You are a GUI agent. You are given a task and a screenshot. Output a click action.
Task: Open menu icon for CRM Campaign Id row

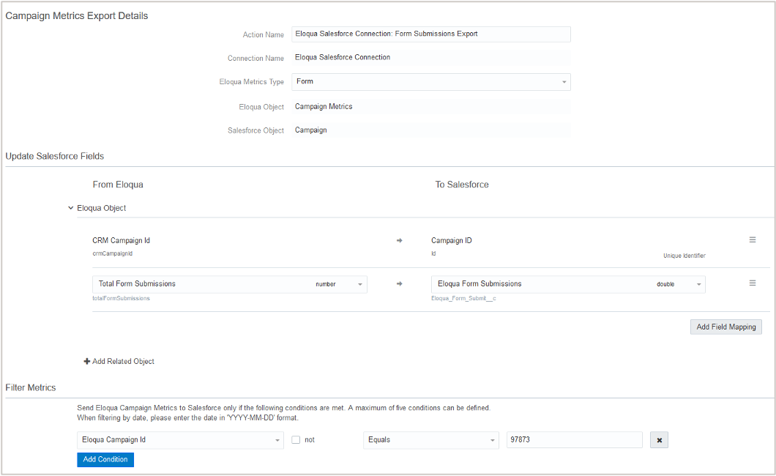[753, 240]
